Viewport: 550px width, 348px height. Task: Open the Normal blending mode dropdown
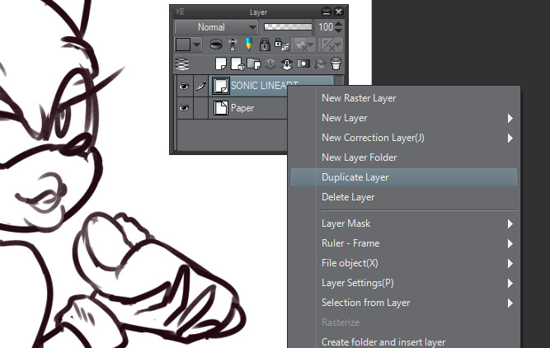tap(215, 27)
